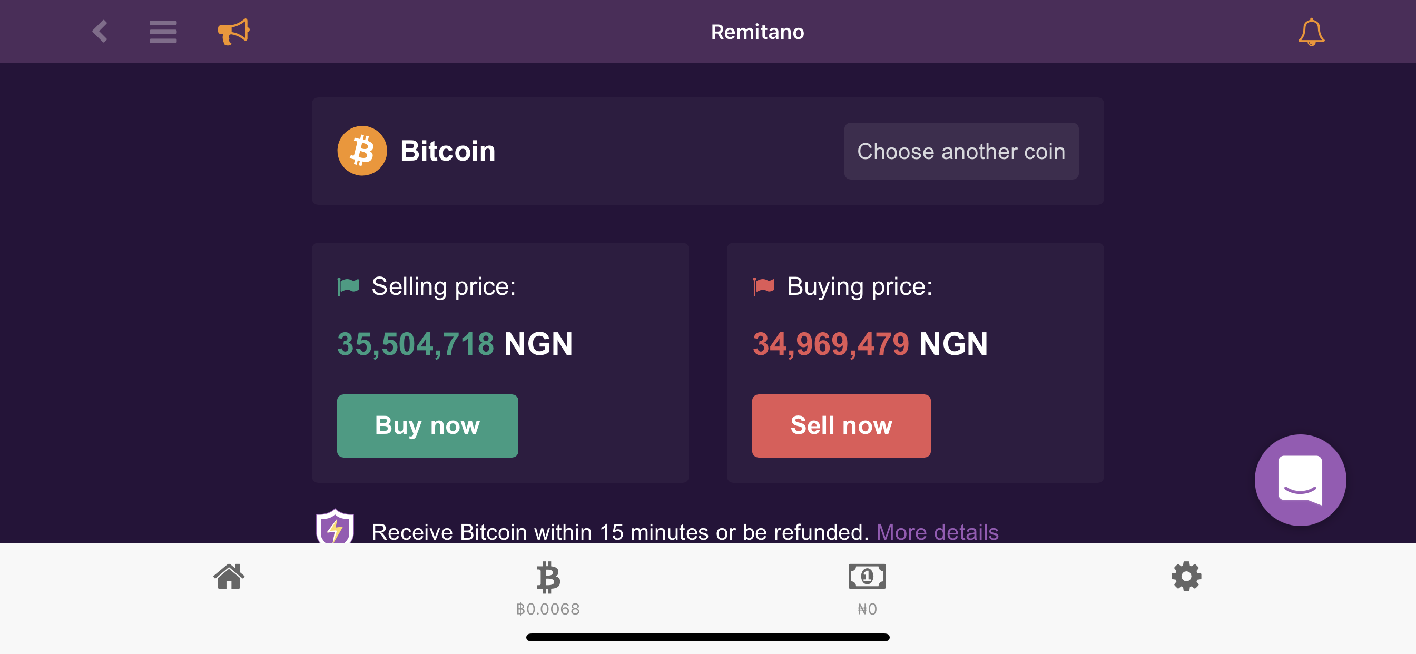The height and width of the screenshot is (654, 1416).
Task: Select the selling price 35,504,718 NGN
Action: click(x=454, y=343)
